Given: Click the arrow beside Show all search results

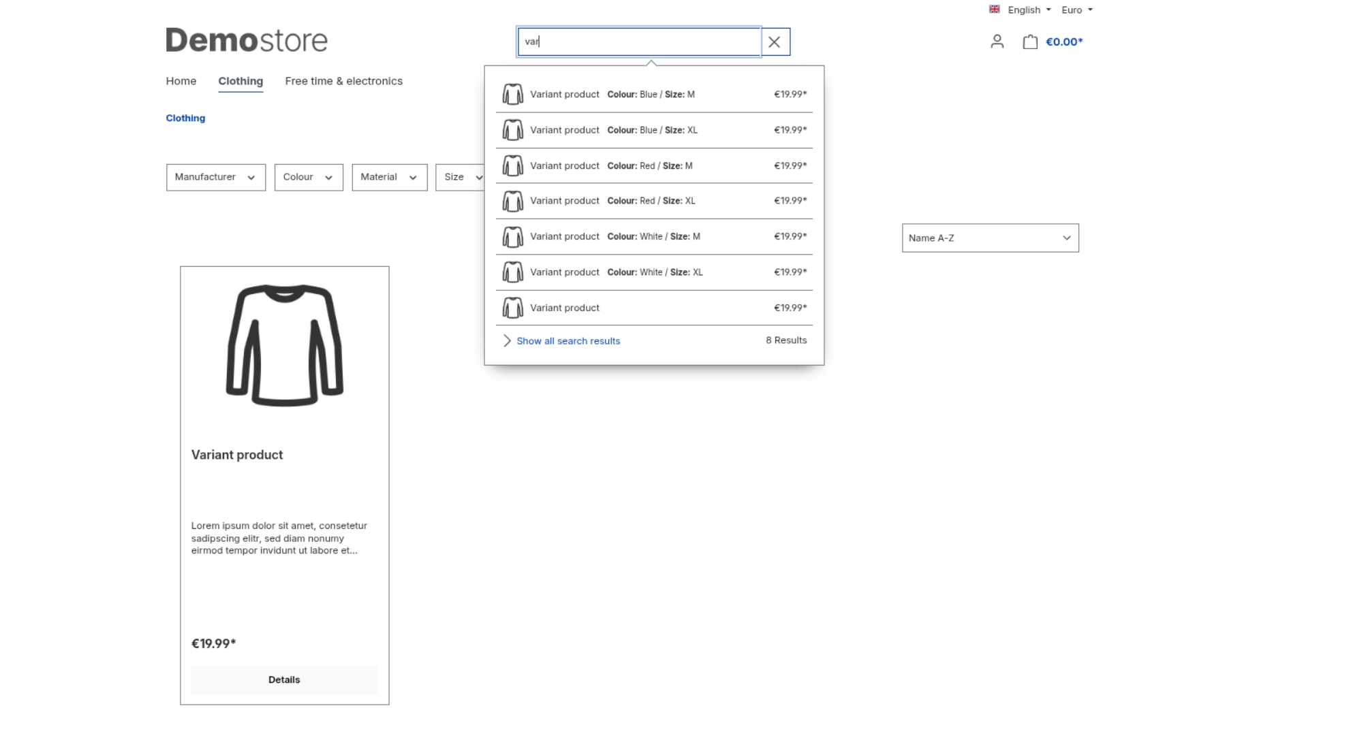Looking at the screenshot, I should [507, 340].
